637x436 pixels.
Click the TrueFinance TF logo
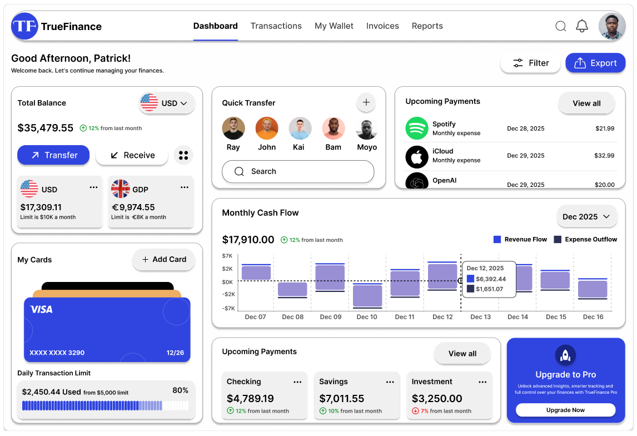[25, 26]
